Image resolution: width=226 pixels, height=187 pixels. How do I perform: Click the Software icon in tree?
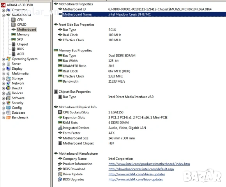click(x=8, y=98)
